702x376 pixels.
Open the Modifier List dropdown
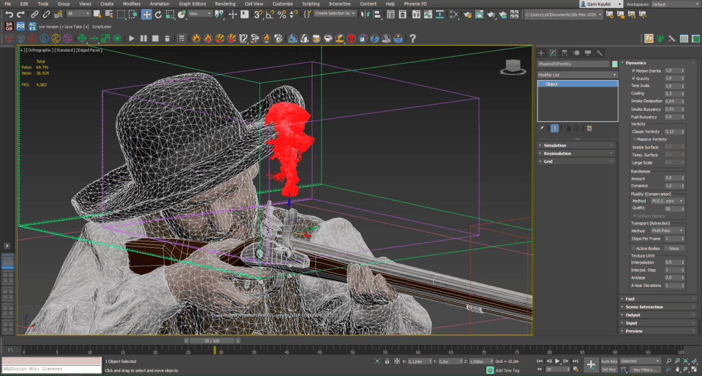click(x=577, y=75)
